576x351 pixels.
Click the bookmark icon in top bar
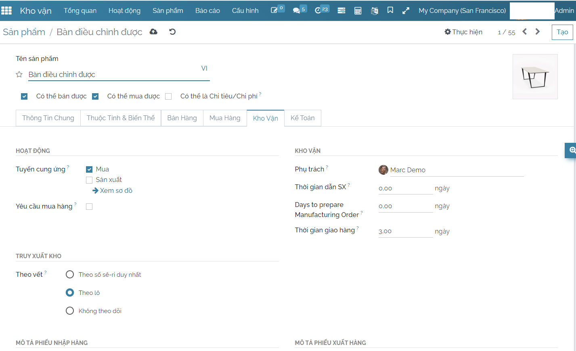click(x=390, y=10)
